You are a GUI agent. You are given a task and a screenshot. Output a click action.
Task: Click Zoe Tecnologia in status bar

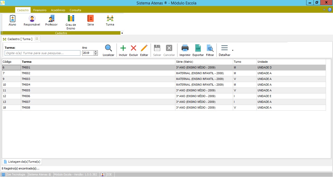[x=15, y=174]
